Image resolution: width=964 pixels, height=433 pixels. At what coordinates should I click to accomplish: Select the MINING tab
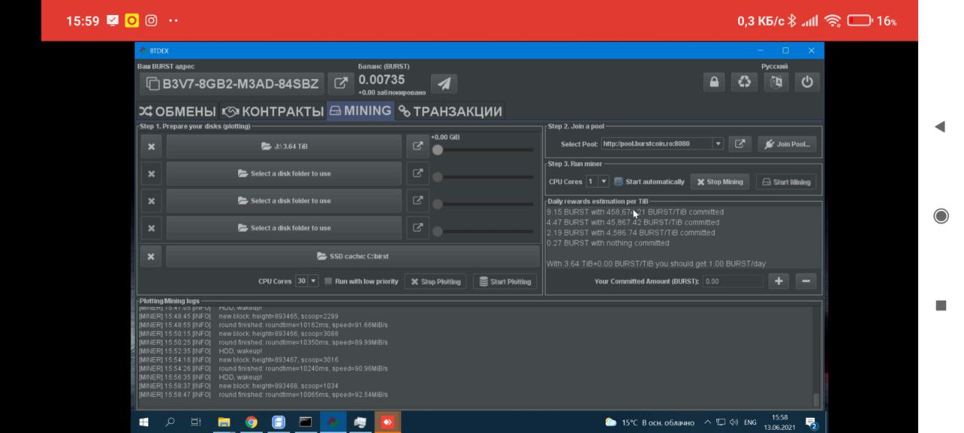pyautogui.click(x=361, y=111)
